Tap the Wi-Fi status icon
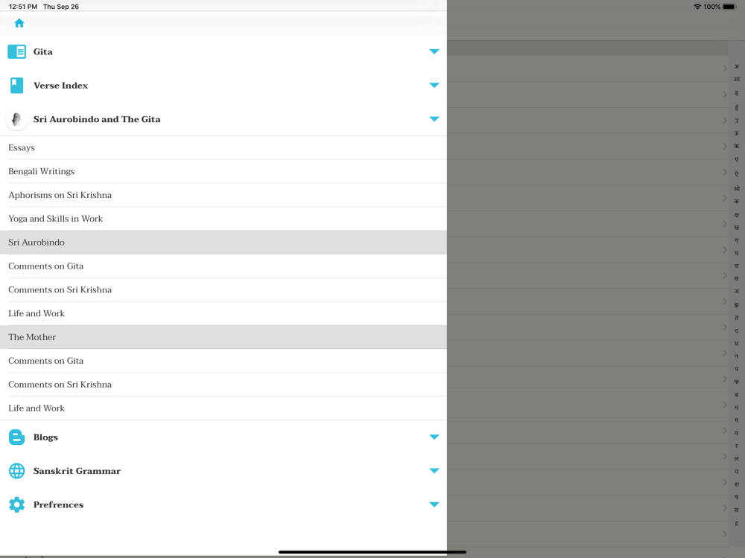This screenshot has width=745, height=558. coord(697,7)
